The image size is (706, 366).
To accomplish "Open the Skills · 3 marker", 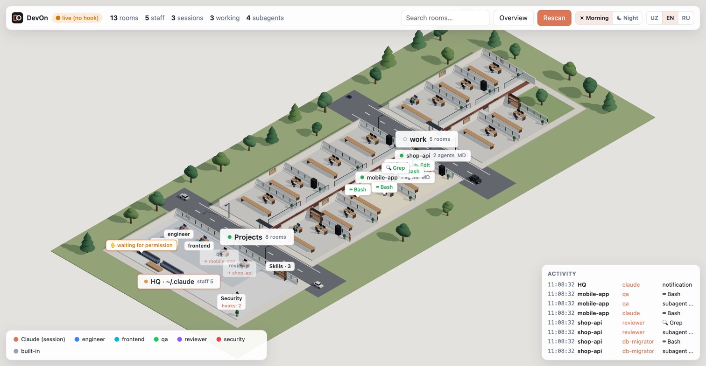I will click(x=280, y=266).
